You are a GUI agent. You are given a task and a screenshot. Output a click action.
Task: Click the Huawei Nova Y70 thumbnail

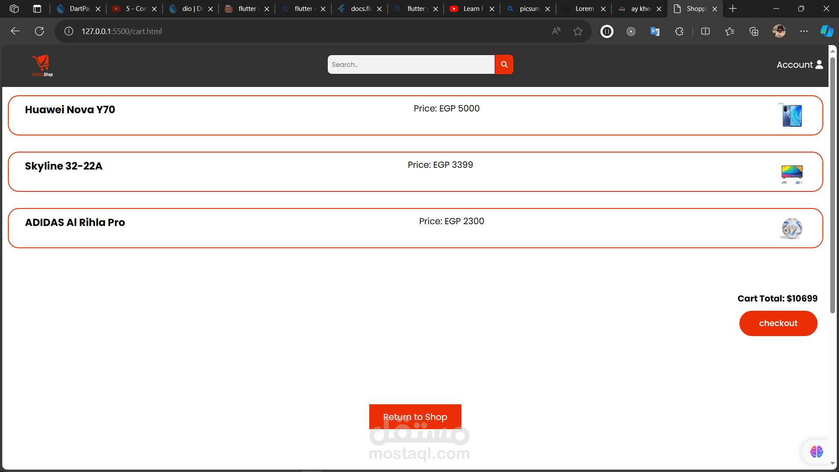coord(792,115)
